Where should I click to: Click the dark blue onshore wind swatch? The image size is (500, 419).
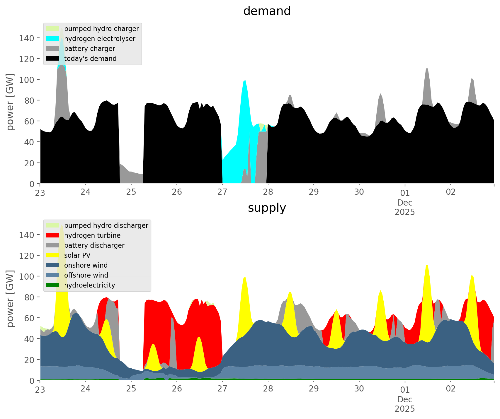coord(52,265)
